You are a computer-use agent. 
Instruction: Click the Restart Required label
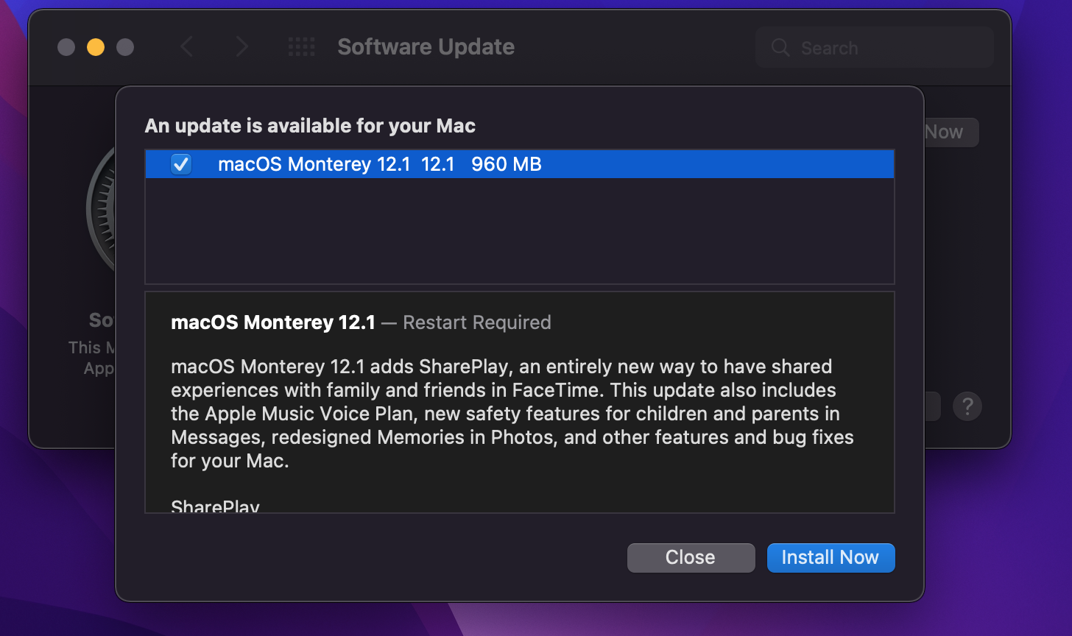click(x=477, y=322)
